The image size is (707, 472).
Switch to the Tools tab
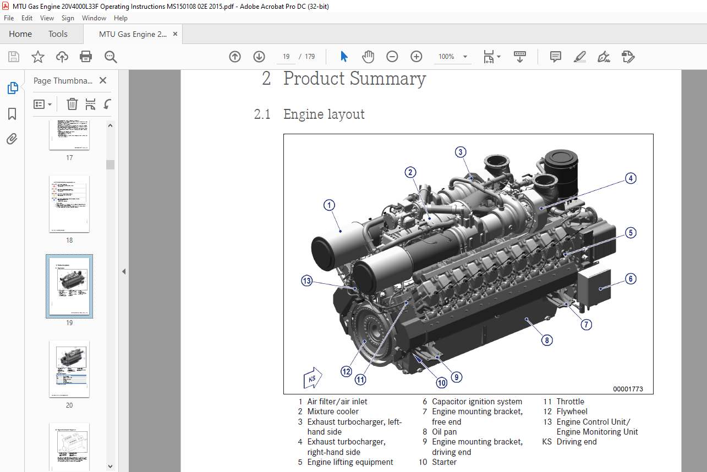click(58, 34)
